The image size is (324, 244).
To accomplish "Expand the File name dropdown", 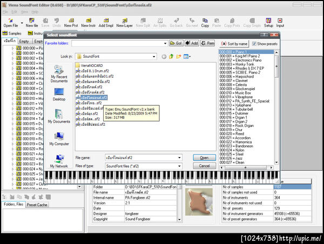I will point(179,158).
